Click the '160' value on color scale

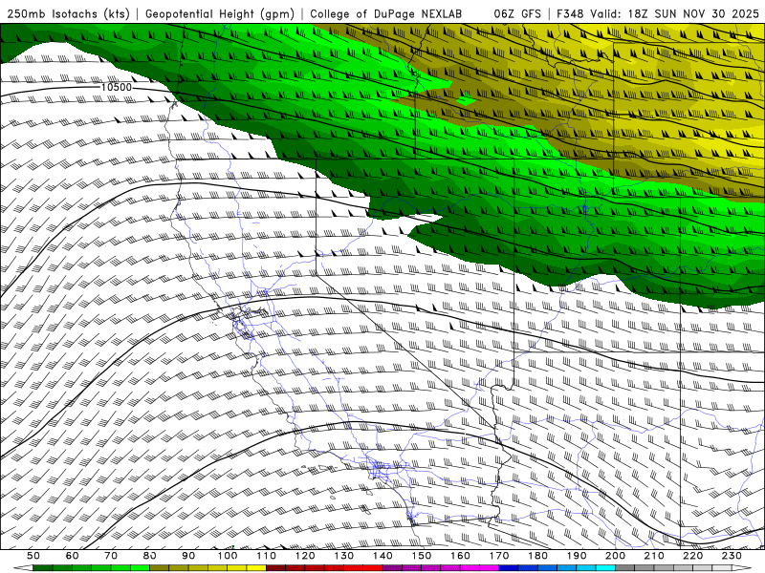[x=461, y=556]
